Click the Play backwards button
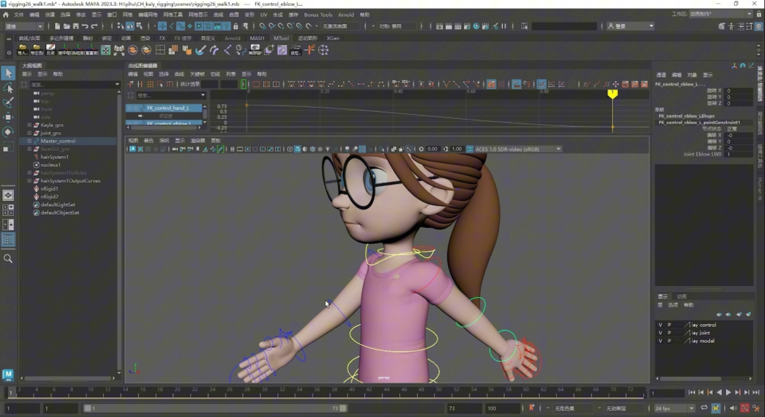 click(x=719, y=392)
